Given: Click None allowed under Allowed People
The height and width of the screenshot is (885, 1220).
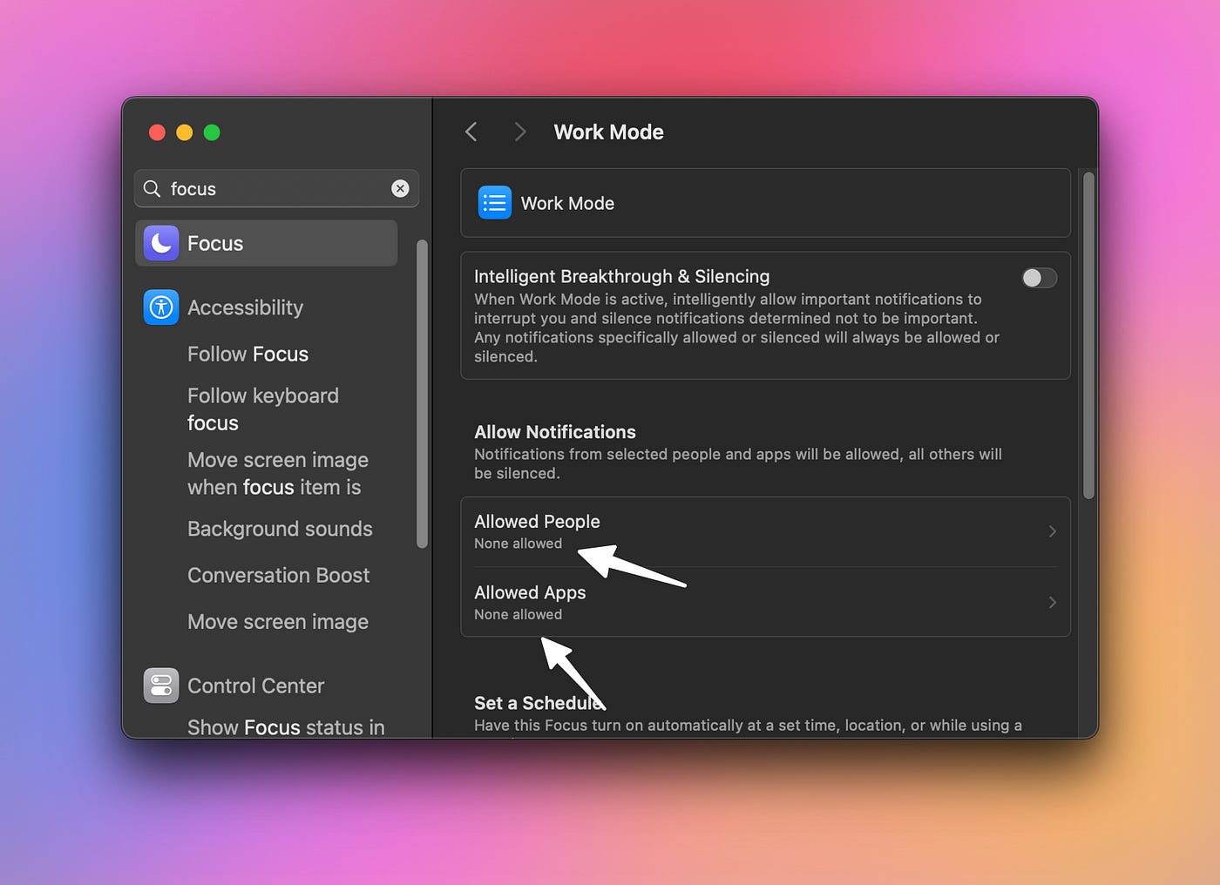Looking at the screenshot, I should (x=518, y=544).
